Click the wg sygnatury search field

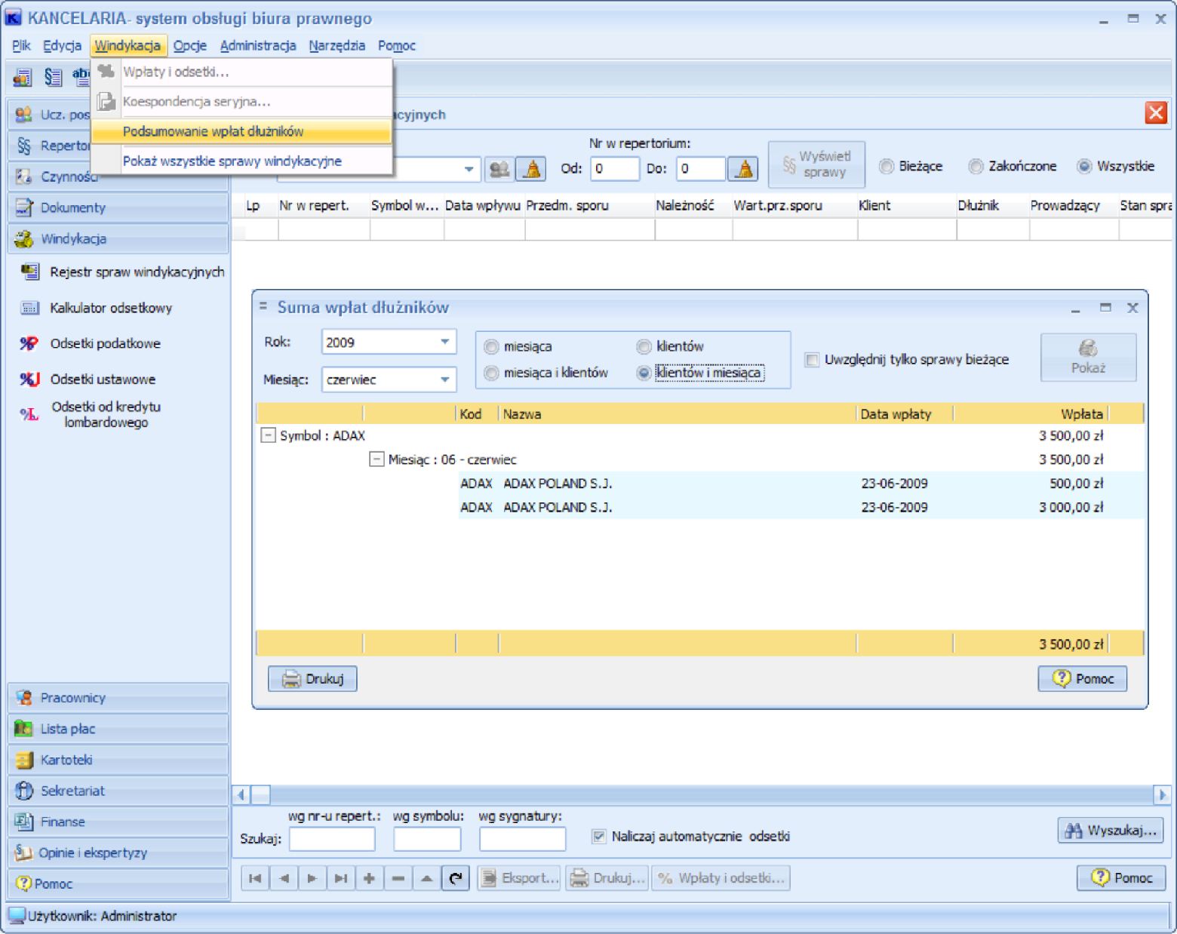click(522, 839)
